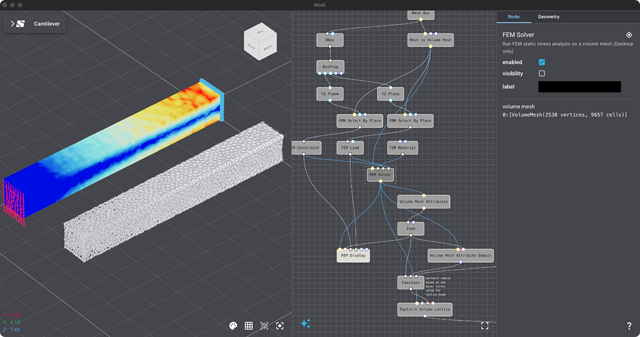Select the Node tab

point(513,17)
